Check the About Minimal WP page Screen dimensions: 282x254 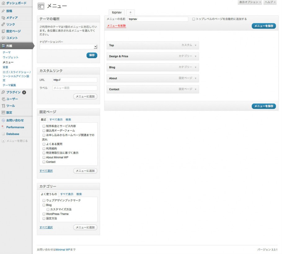point(44,157)
